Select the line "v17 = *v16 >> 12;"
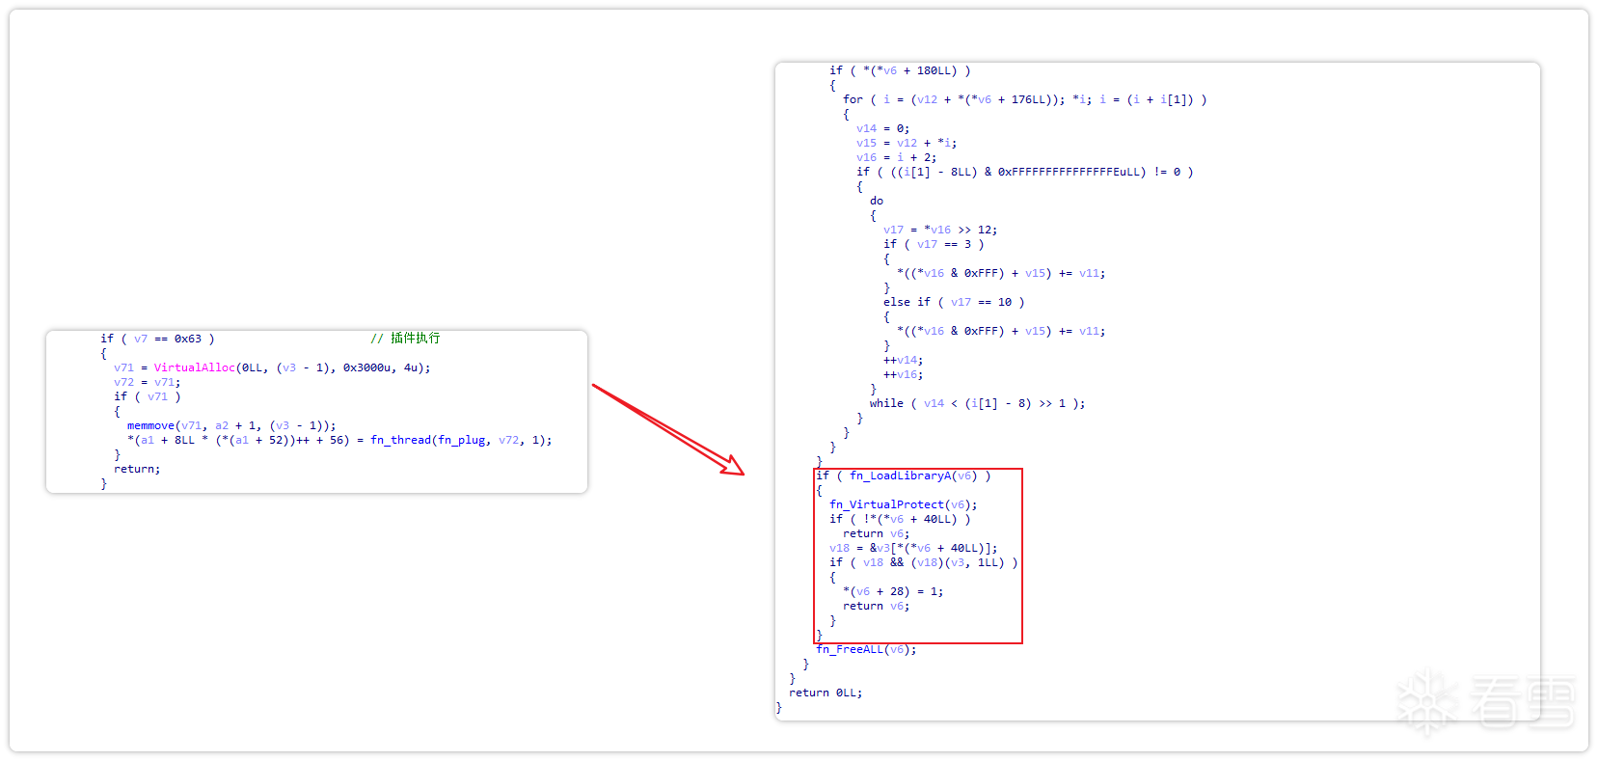This screenshot has width=1598, height=761. click(x=940, y=230)
